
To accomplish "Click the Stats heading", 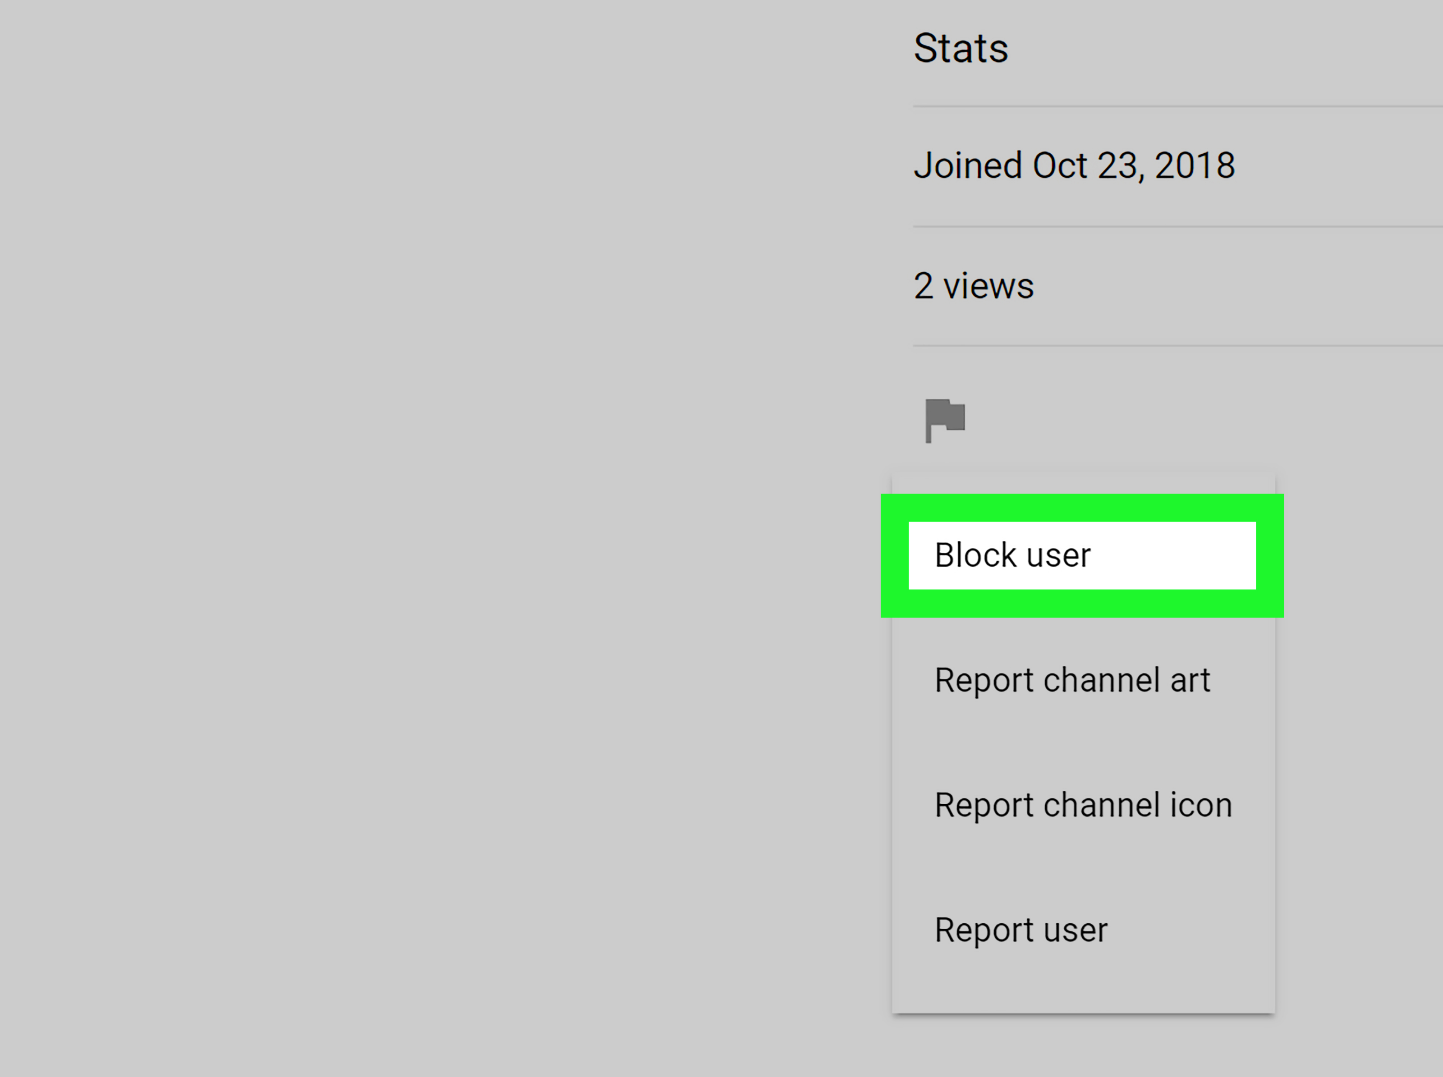I will pyautogui.click(x=961, y=47).
